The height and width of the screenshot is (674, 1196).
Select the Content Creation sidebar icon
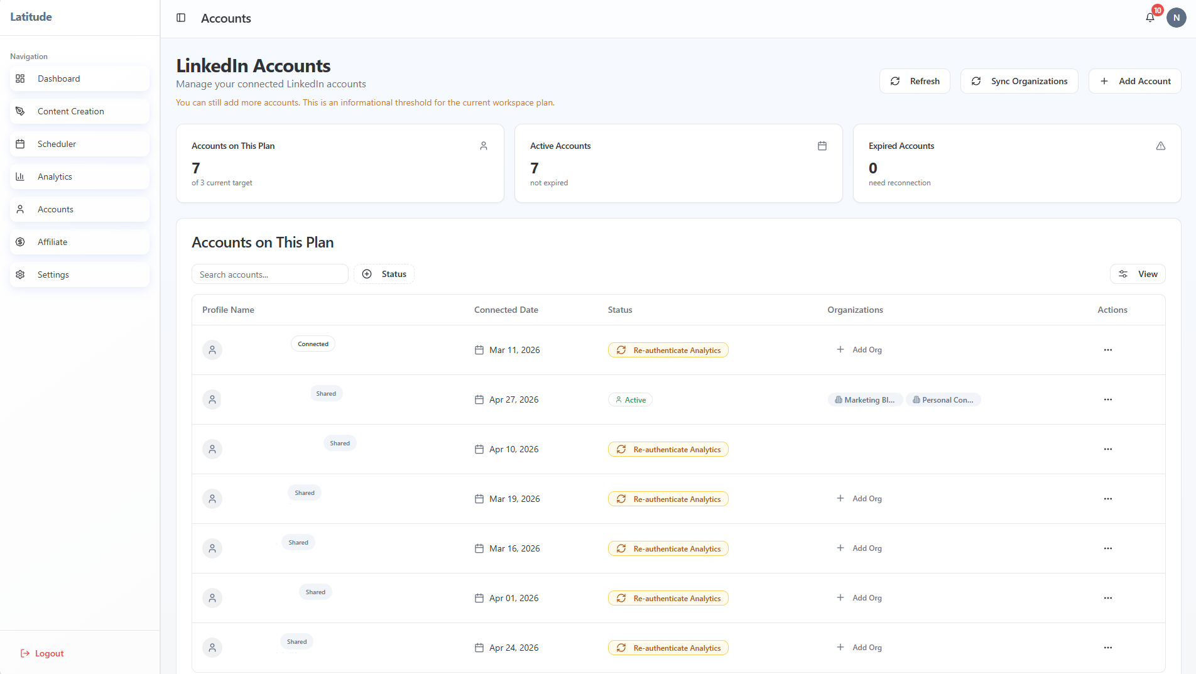[x=20, y=111]
